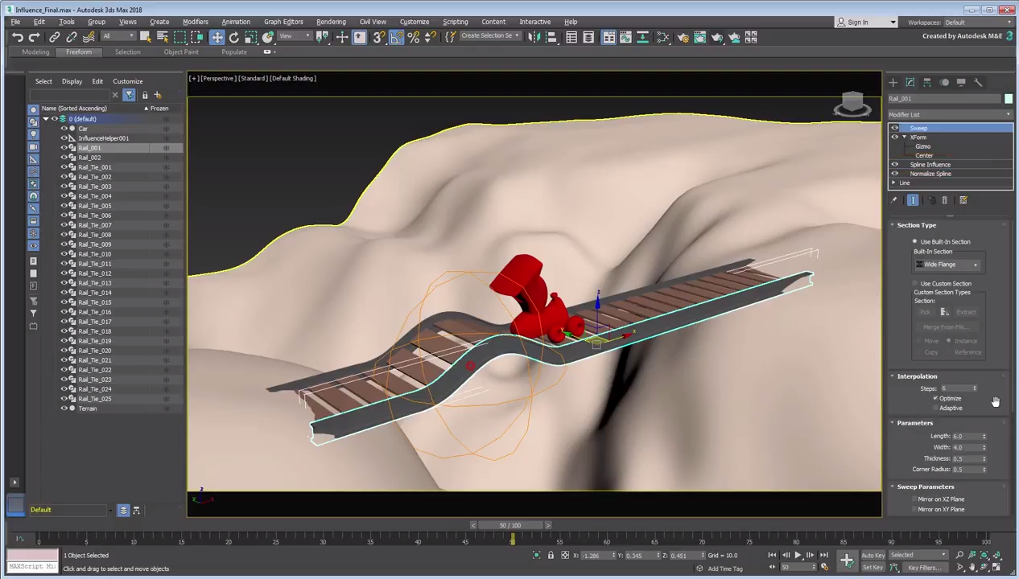Hide the Spline Influence modifier eye

pyautogui.click(x=894, y=165)
